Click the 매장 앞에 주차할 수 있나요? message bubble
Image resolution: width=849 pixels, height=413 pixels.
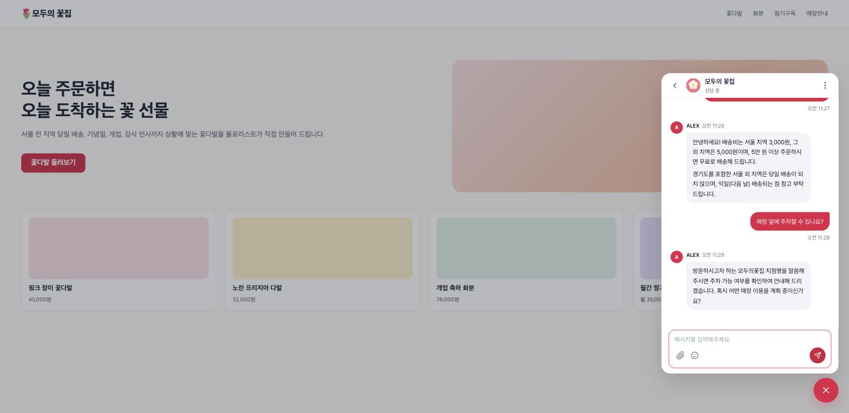789,221
